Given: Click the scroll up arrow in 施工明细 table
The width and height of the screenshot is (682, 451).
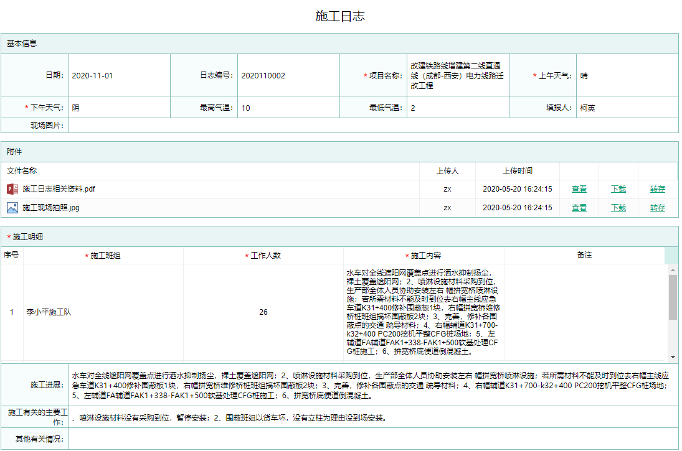Looking at the screenshot, I should click(x=673, y=270).
